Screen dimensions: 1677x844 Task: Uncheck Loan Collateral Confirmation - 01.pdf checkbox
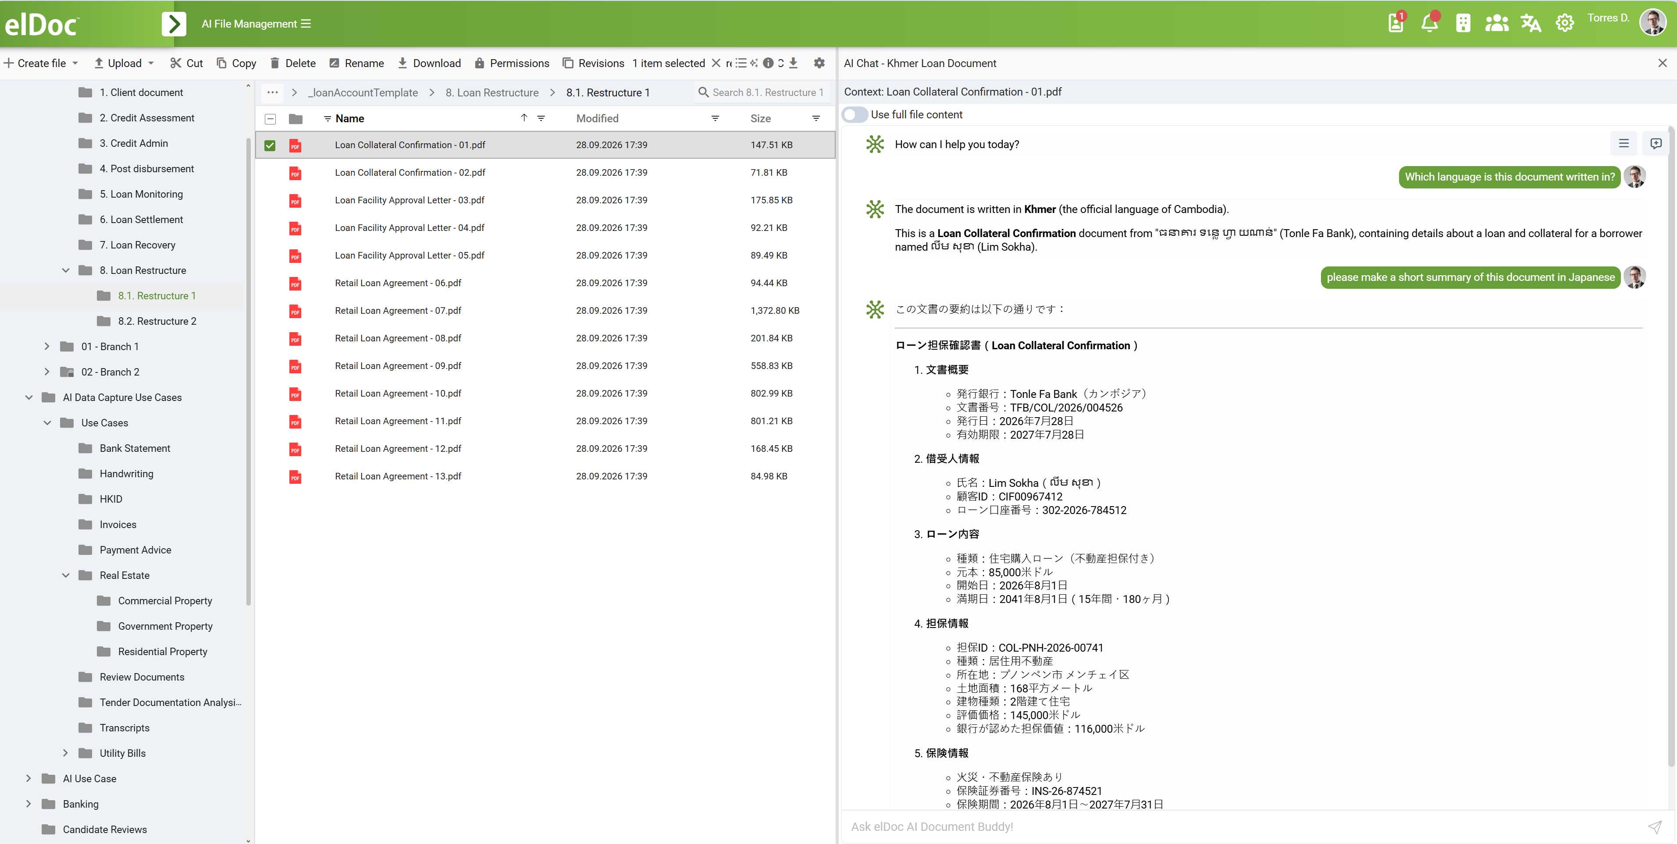click(270, 145)
